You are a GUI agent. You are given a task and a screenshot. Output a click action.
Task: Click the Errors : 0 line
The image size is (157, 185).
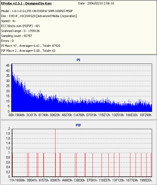tap(7, 41)
